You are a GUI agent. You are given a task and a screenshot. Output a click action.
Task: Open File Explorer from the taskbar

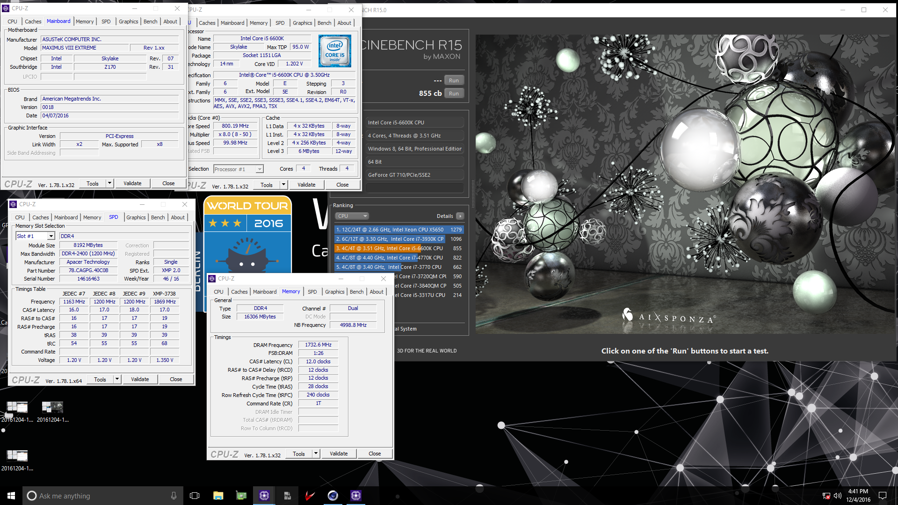pos(218,496)
